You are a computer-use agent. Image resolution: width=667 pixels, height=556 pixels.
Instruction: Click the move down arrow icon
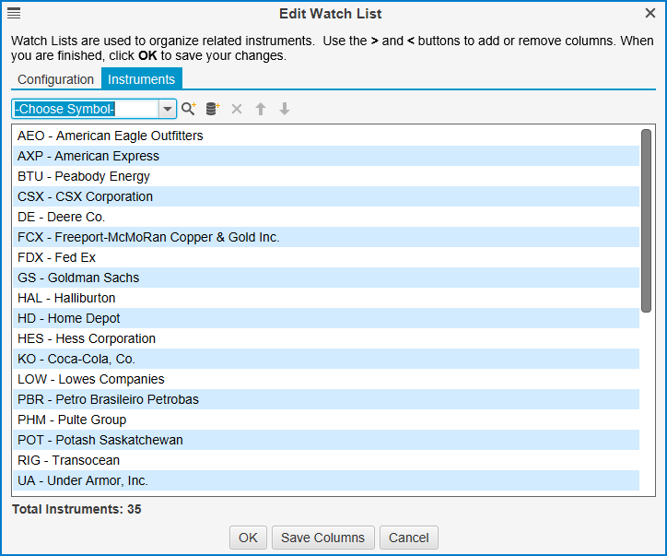285,109
